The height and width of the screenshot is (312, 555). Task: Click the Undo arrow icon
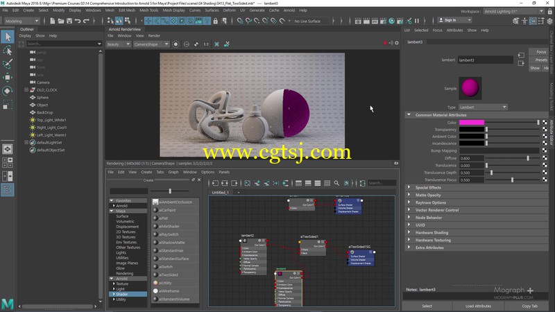coord(78,21)
